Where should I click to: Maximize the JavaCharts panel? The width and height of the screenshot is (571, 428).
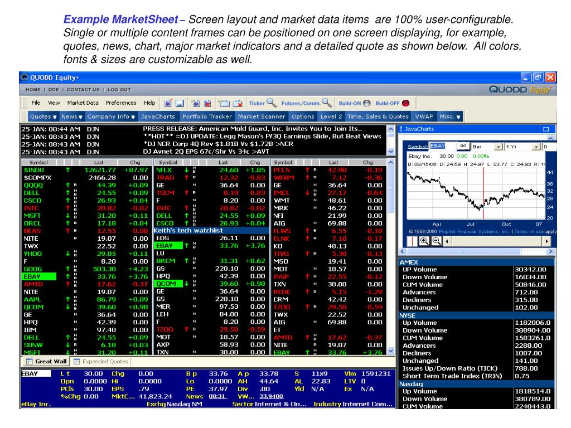pos(546,129)
